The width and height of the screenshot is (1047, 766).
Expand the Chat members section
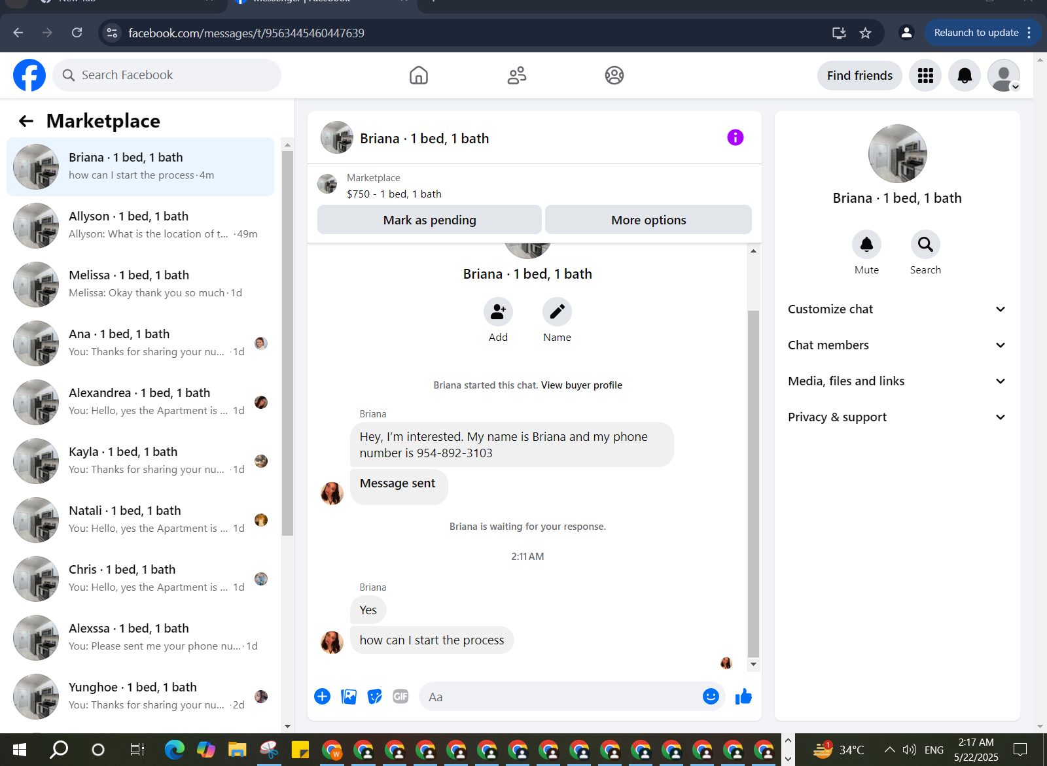point(896,345)
